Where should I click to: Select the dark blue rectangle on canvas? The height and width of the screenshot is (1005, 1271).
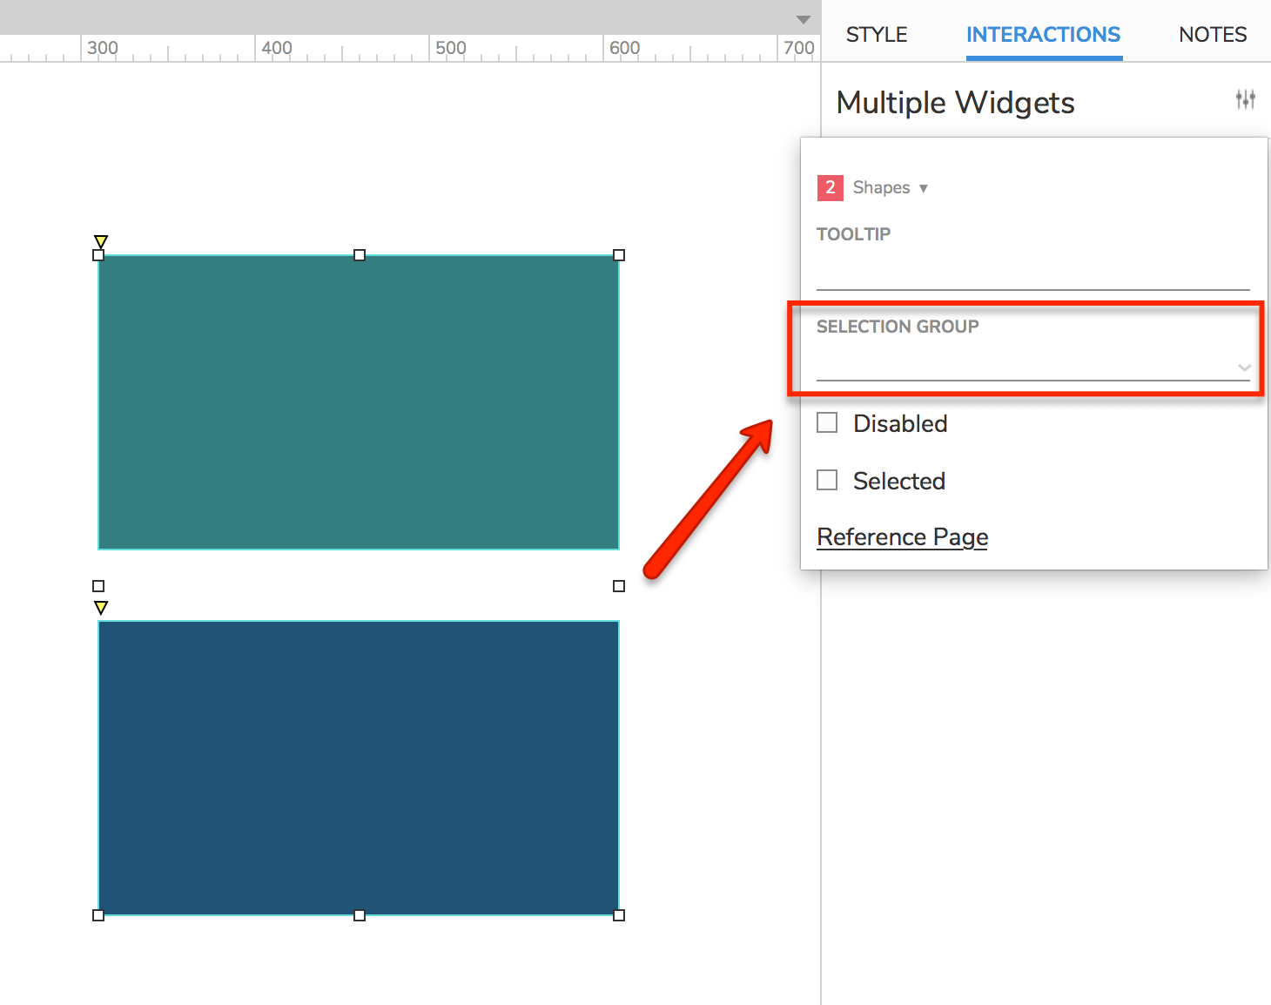pos(359,768)
